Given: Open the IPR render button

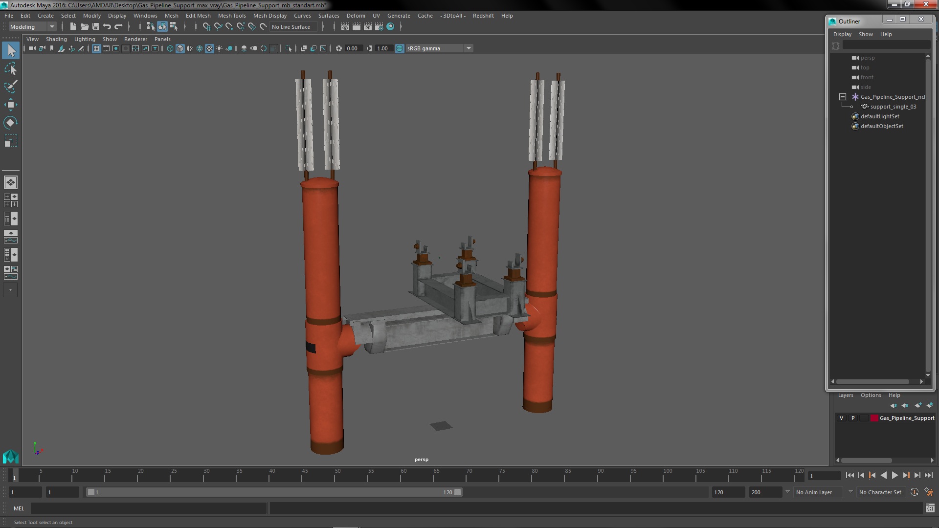Looking at the screenshot, I should tap(367, 27).
